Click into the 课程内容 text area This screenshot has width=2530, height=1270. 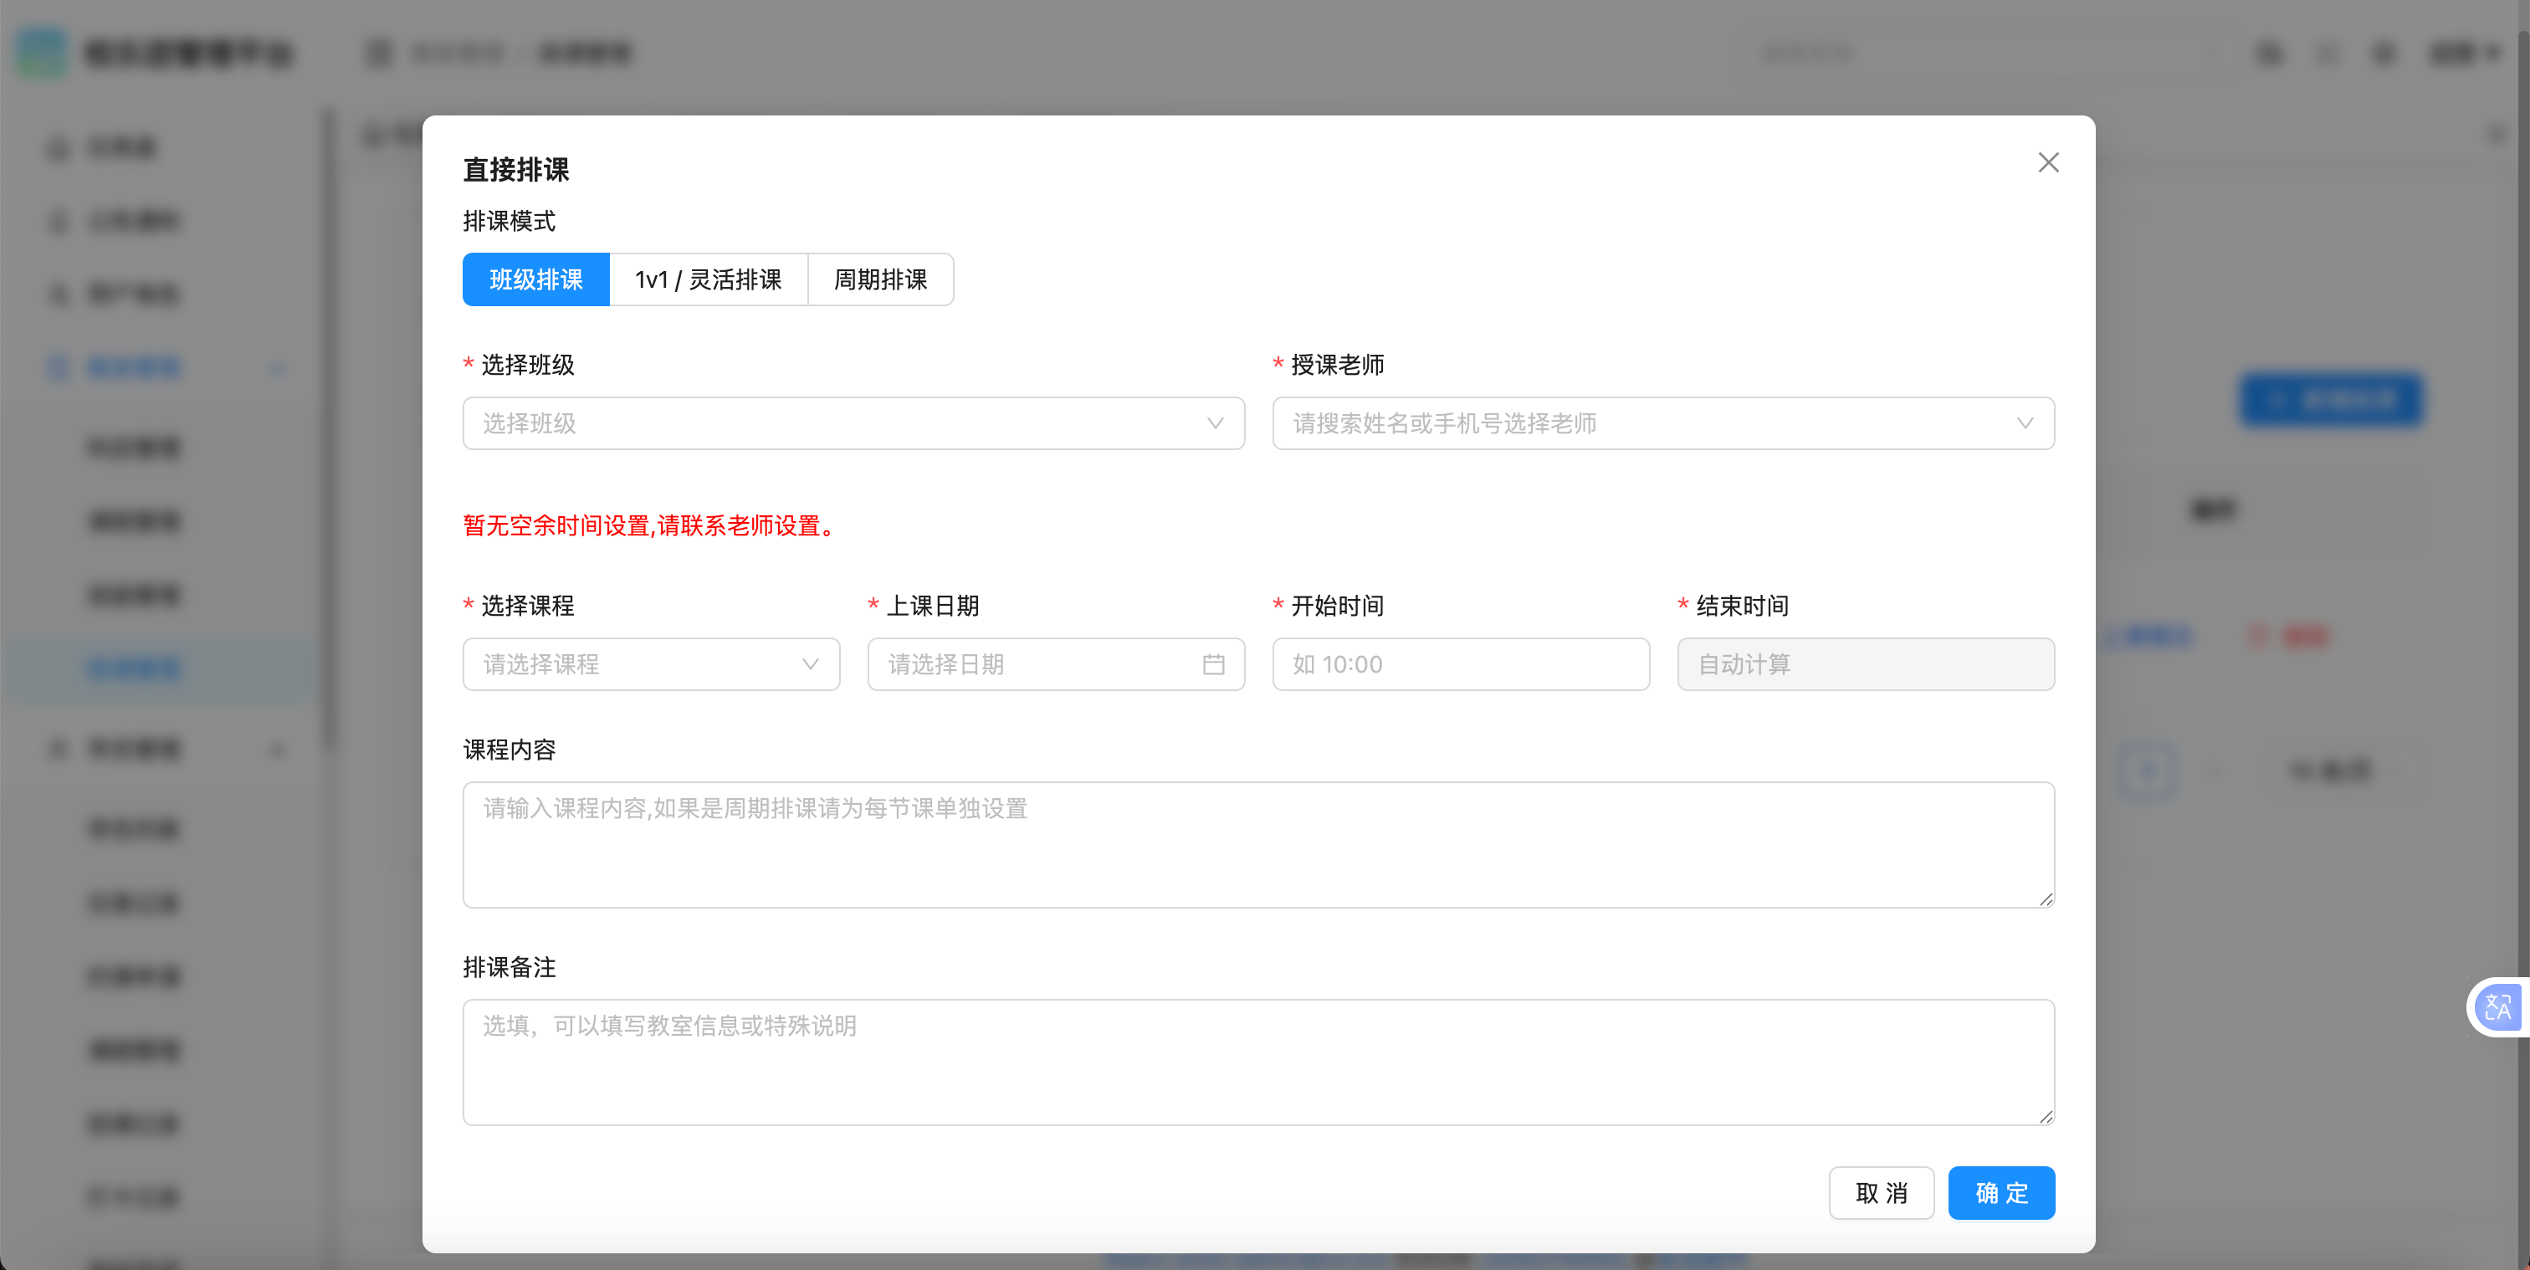point(1257,845)
